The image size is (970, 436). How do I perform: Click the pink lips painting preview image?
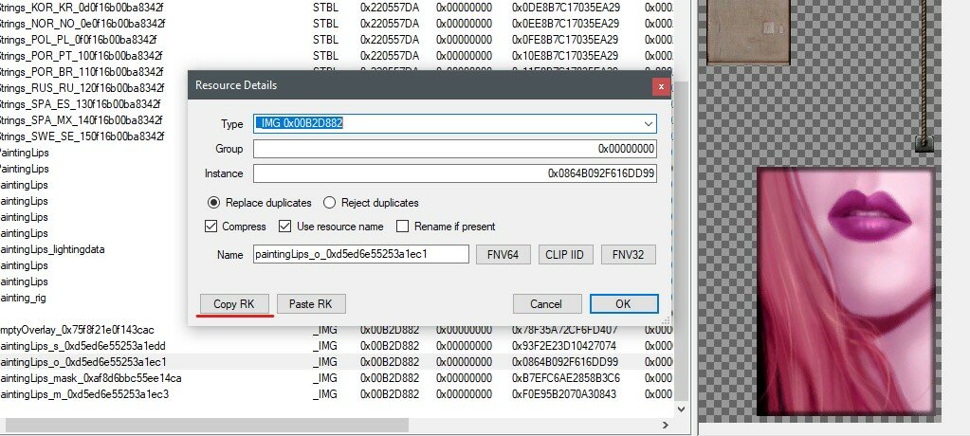pyautogui.click(x=845, y=292)
